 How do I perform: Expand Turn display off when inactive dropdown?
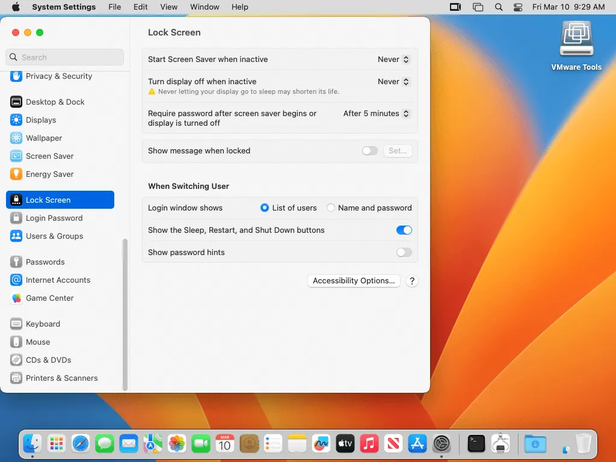click(394, 82)
